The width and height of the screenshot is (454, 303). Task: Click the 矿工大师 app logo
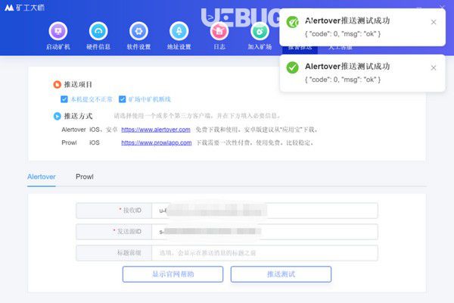[24, 8]
